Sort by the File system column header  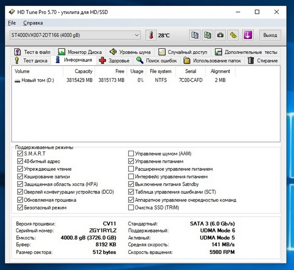[x=160, y=71]
